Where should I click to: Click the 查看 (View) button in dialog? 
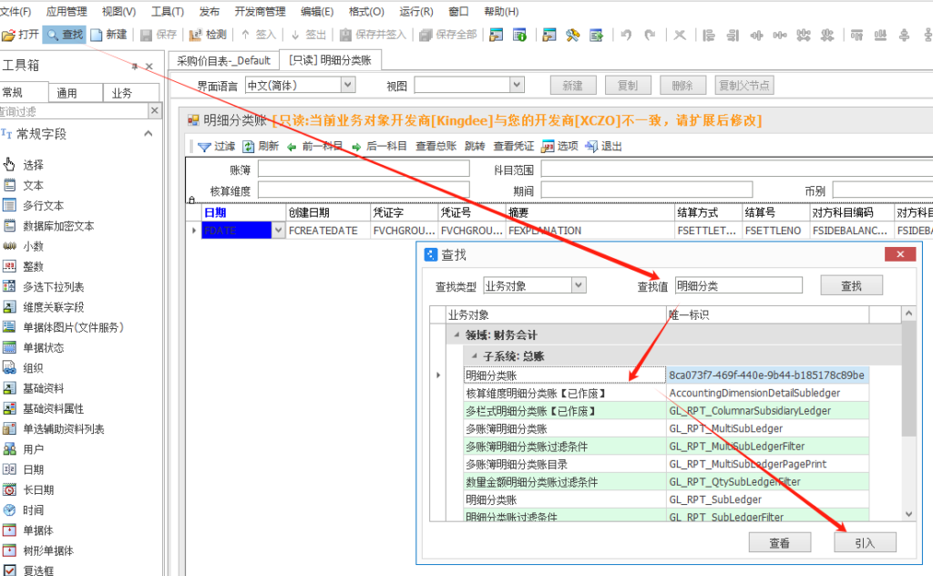tap(779, 542)
